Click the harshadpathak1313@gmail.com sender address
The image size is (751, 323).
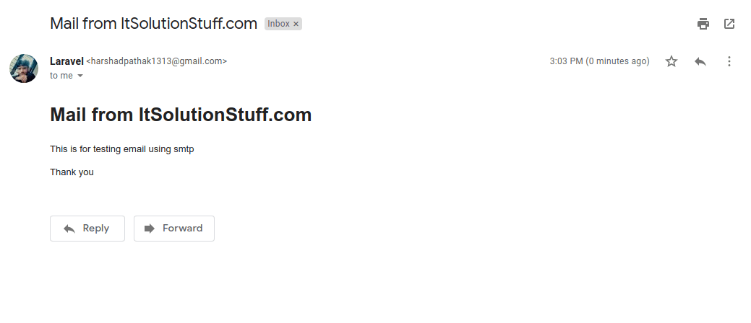157,61
